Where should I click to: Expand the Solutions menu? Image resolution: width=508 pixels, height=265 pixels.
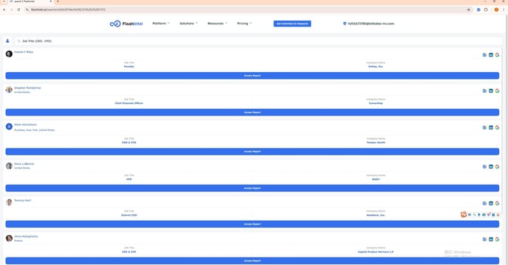(x=188, y=24)
